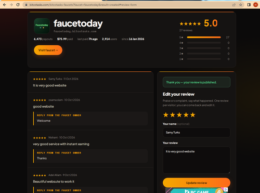The width and height of the screenshot is (260, 193).
Task: Open the browser side panel icon
Action: 249,5
